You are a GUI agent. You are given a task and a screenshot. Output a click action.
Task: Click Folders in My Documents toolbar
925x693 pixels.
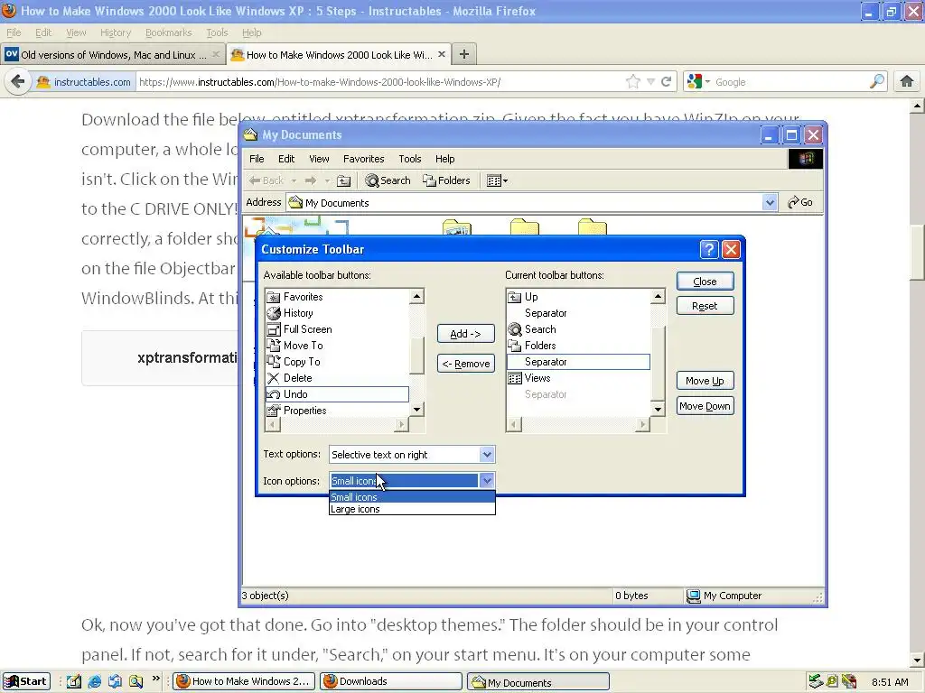pyautogui.click(x=446, y=180)
